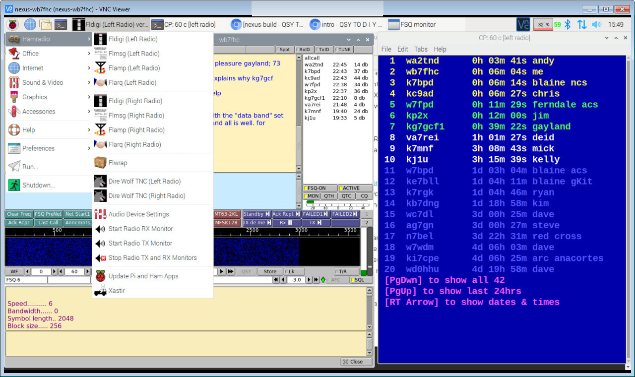Image resolution: width=635 pixels, height=377 pixels.
Task: Expand the Graphics submenu
Action: [49, 97]
